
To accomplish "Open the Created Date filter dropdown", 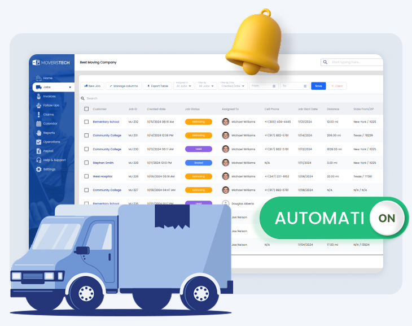I will 233,86.
